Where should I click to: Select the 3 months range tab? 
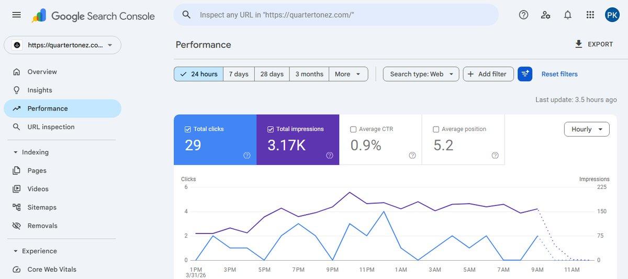pyautogui.click(x=309, y=74)
